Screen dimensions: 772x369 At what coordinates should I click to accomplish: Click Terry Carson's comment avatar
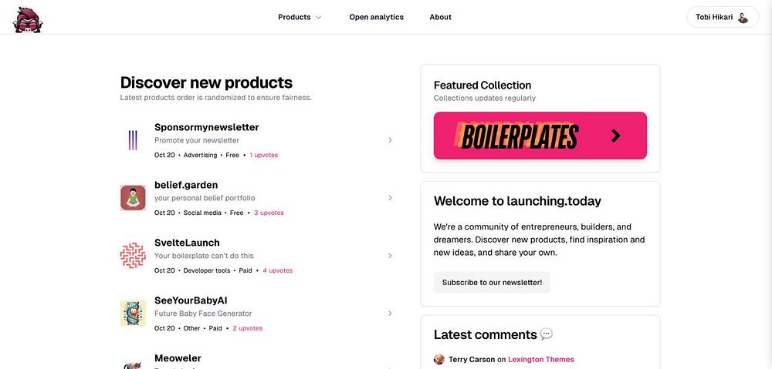[439, 359]
